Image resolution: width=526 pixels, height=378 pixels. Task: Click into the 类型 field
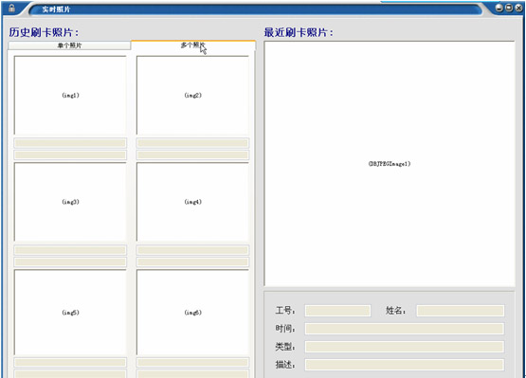click(x=405, y=347)
